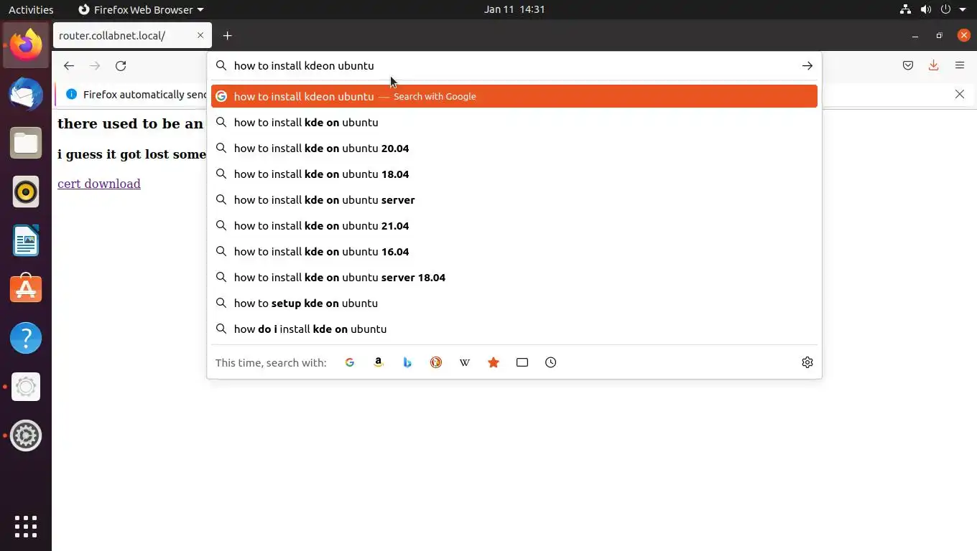The height and width of the screenshot is (551, 977).
Task: Launch Thunderbird from the dock
Action: click(x=26, y=94)
